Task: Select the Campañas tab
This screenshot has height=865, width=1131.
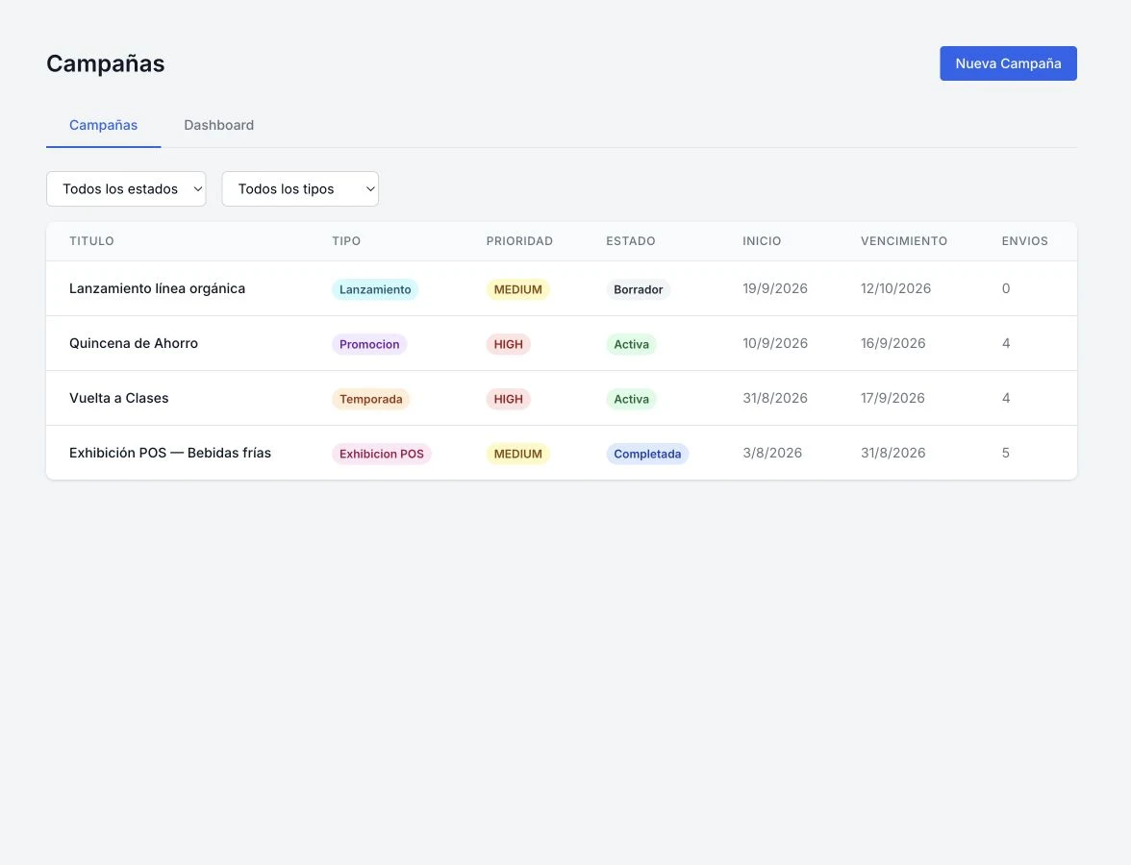Action: point(103,125)
